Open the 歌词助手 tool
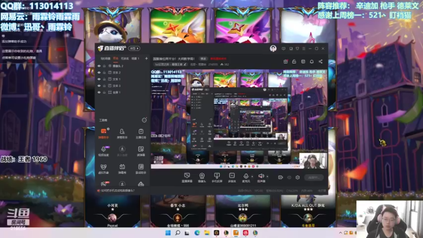This screenshot has height=238, width=423. pyautogui.click(x=141, y=169)
